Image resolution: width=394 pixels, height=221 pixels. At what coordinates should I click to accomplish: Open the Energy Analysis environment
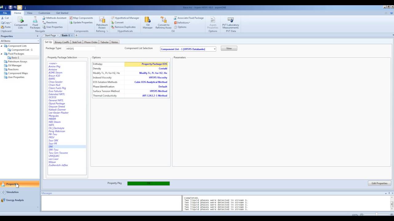click(20, 200)
